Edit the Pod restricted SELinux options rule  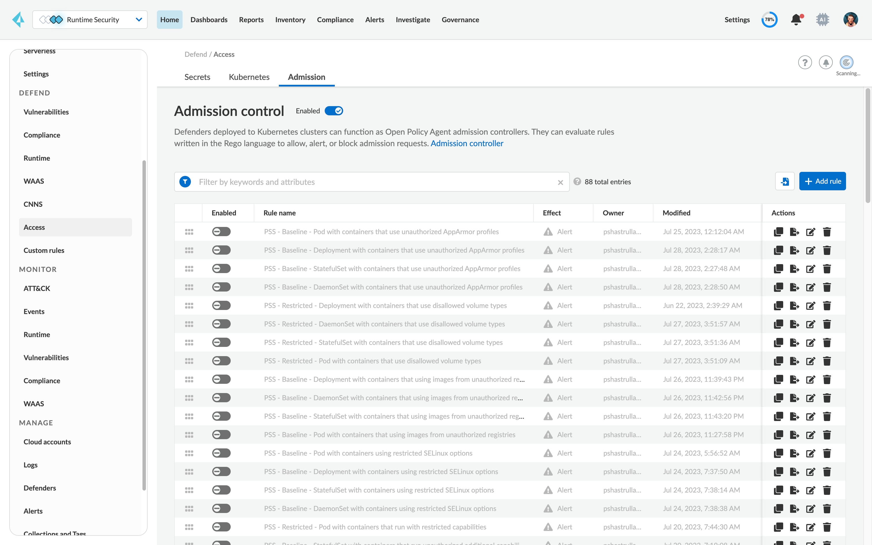tap(811, 453)
